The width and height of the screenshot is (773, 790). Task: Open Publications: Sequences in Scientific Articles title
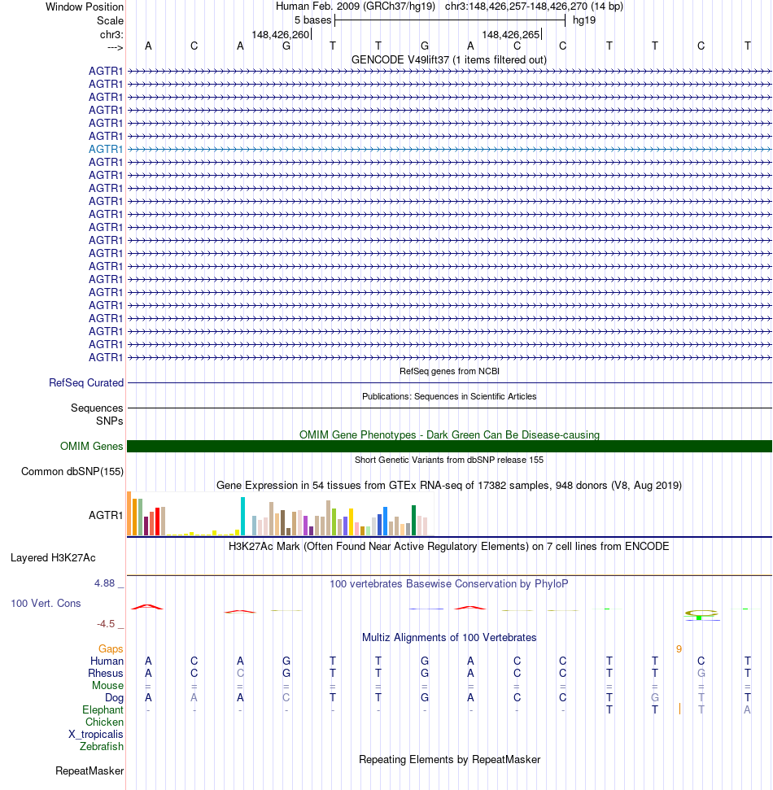[x=449, y=396]
